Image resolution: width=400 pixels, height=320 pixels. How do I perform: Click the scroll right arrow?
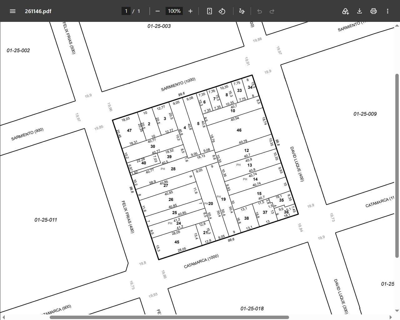(390, 317)
